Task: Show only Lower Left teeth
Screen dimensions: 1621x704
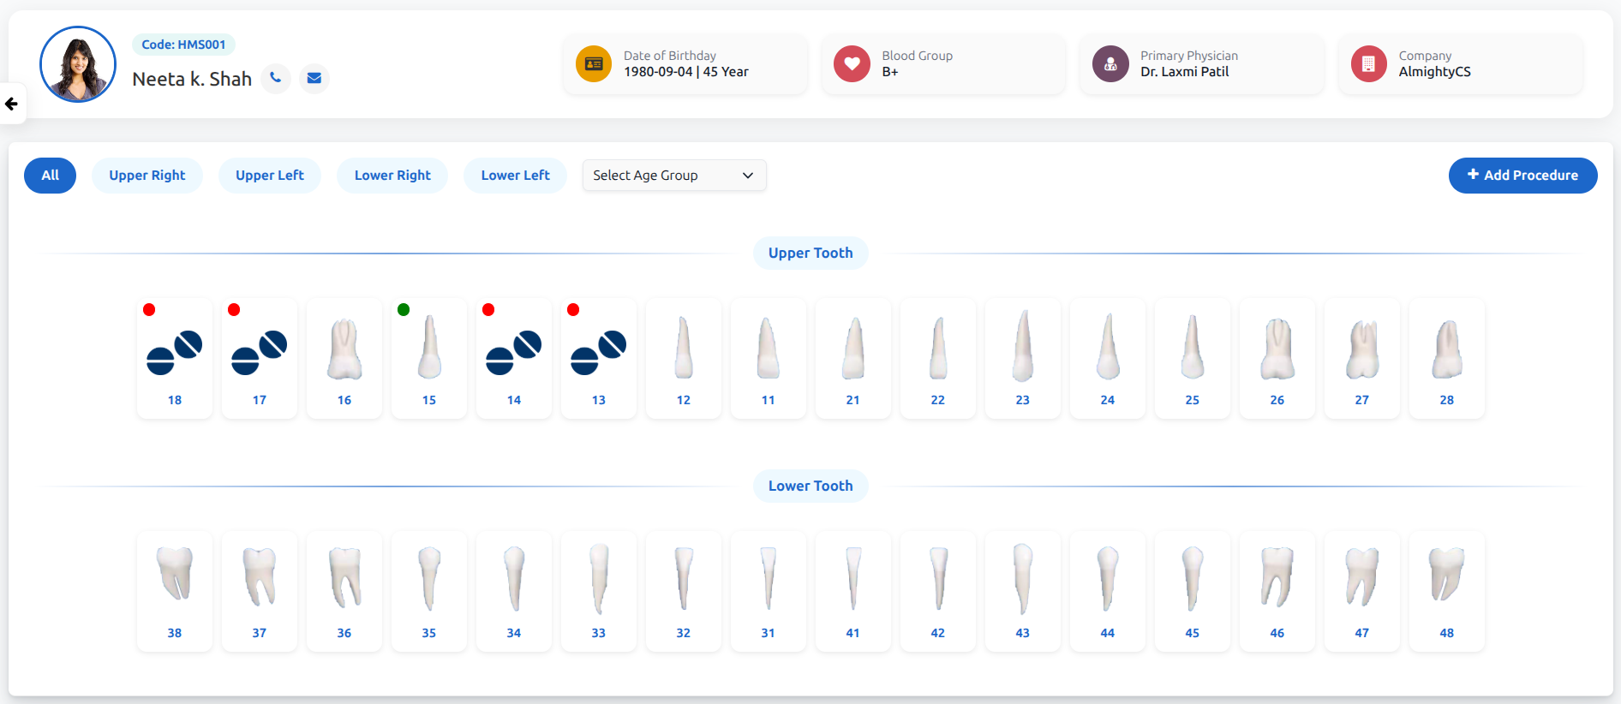Action: [x=515, y=176]
